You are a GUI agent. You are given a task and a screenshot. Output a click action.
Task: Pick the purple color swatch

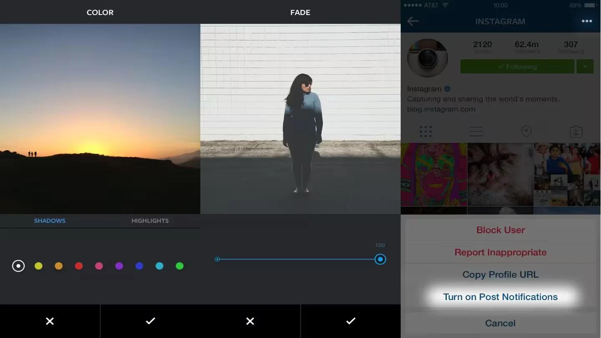click(x=119, y=266)
